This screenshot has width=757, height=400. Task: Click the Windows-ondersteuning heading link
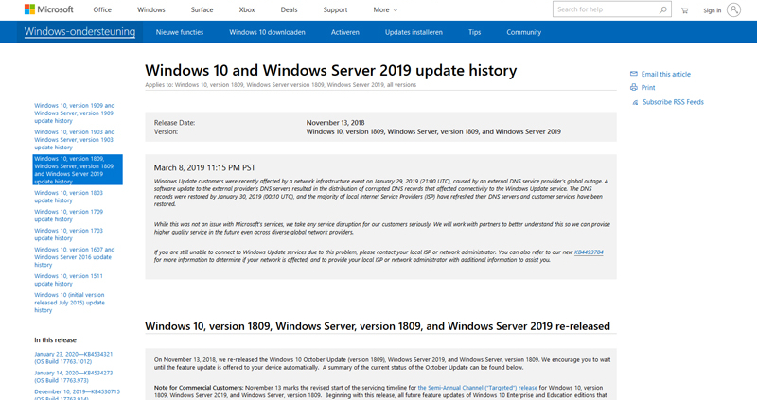pyautogui.click(x=79, y=32)
